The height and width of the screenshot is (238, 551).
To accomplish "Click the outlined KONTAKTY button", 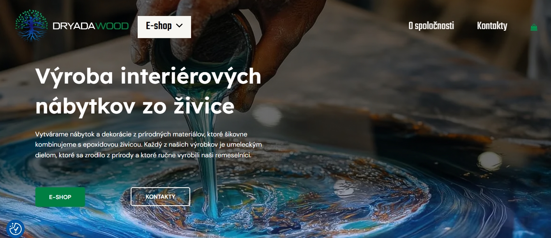I will point(160,197).
